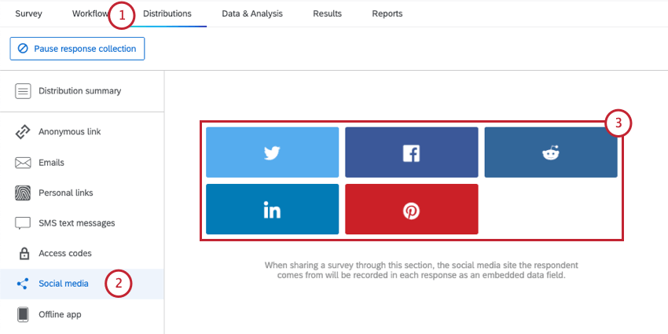Viewport: 668px width, 334px height.
Task: Open the Workflows tab
Action: click(x=90, y=13)
